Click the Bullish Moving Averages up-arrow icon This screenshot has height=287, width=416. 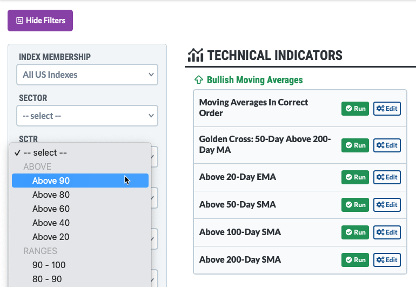click(198, 80)
